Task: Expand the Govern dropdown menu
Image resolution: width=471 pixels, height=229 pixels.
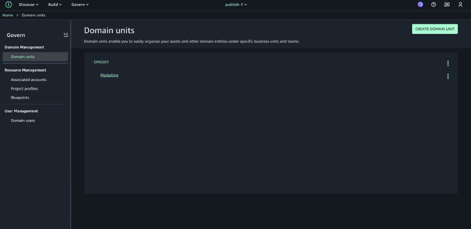Action: coord(80,5)
